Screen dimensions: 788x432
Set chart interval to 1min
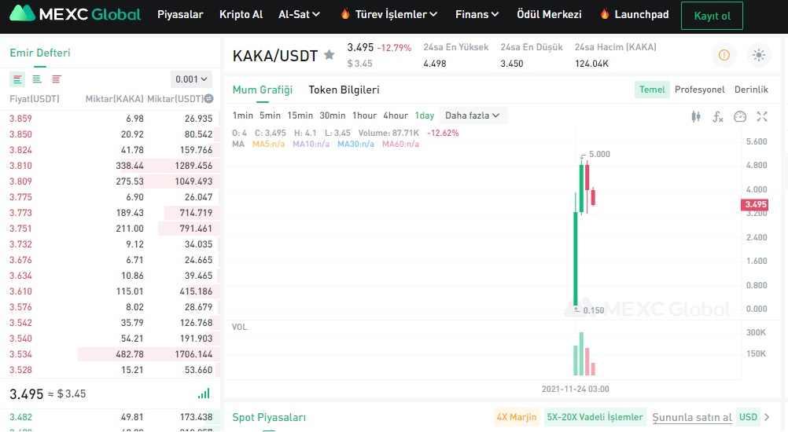tap(243, 115)
